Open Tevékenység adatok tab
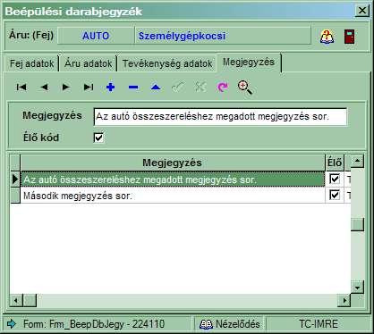This screenshot has width=374, height=334. pyautogui.click(x=167, y=63)
